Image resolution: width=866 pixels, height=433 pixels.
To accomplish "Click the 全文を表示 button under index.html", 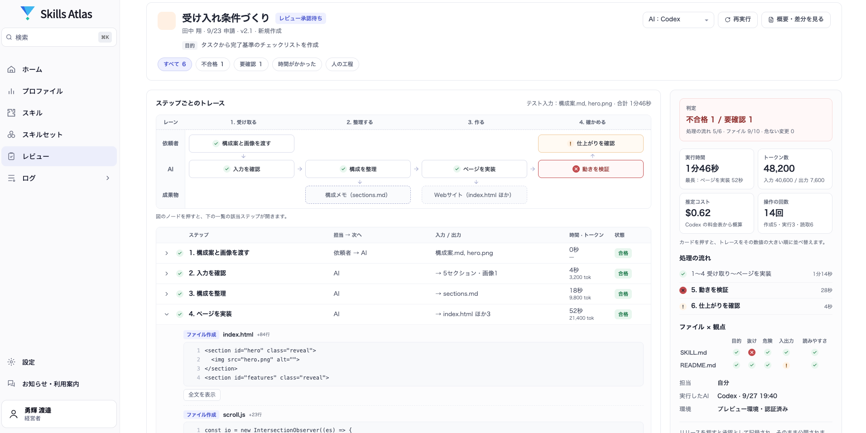I will (x=202, y=395).
